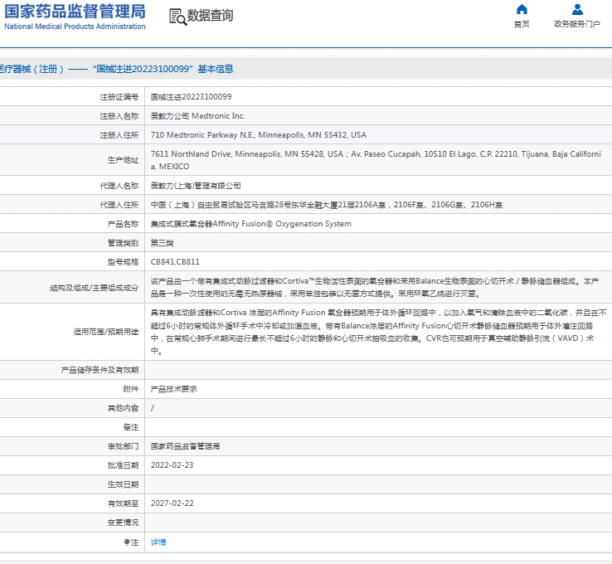Click the 注册人住所 row label
Viewport: 612px width, 564px height.
pyautogui.click(x=119, y=135)
